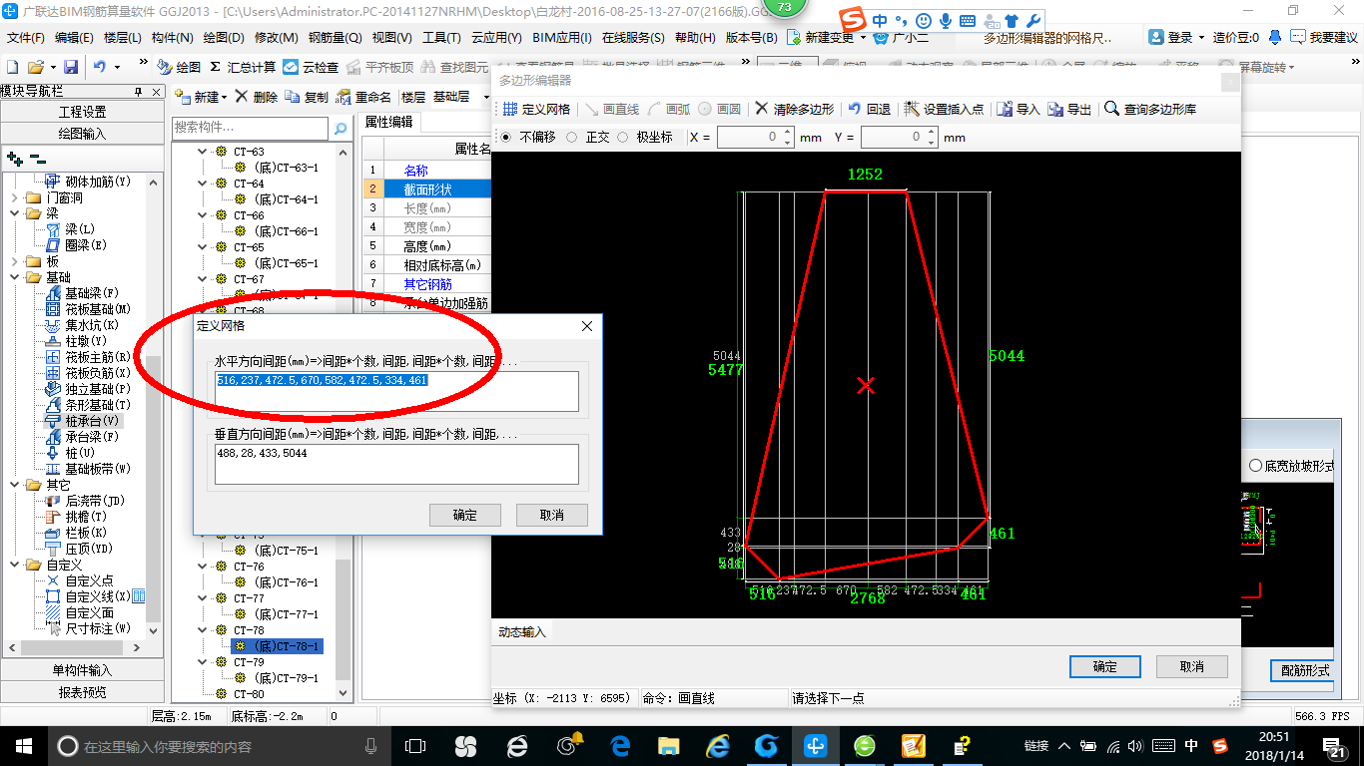Click the 定义网格 grid tool in polygon editor
The width and height of the screenshot is (1364, 766).
click(x=537, y=109)
